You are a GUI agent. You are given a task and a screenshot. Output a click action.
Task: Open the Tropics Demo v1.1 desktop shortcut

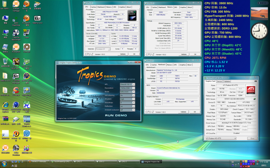(27, 121)
